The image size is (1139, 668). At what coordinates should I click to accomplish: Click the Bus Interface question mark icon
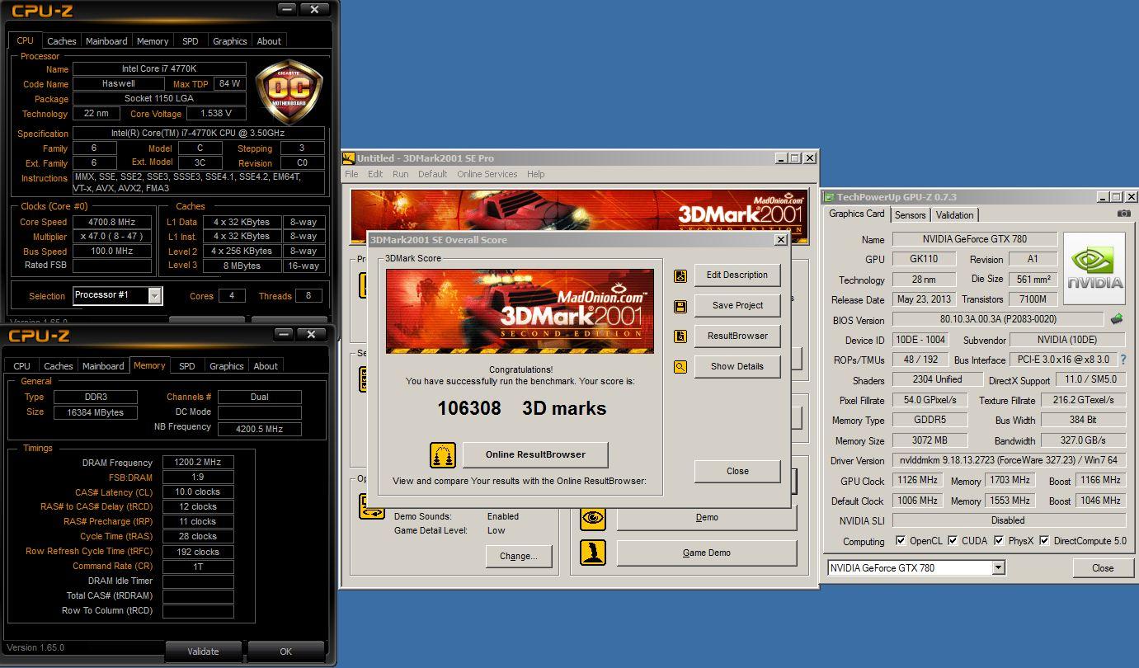click(1123, 360)
